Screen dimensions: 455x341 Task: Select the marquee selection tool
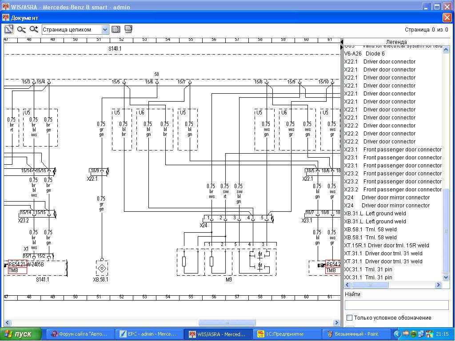tap(9, 29)
